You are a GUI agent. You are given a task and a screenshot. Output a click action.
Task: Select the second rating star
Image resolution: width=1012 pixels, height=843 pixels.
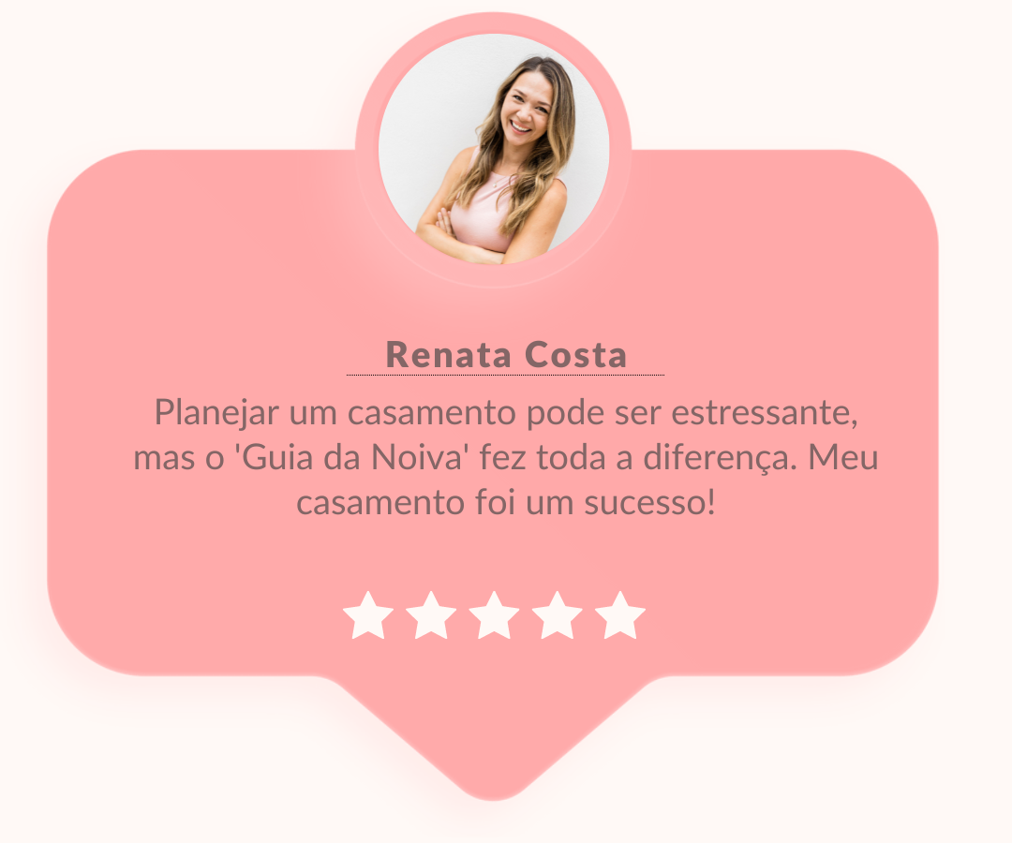[x=431, y=616]
